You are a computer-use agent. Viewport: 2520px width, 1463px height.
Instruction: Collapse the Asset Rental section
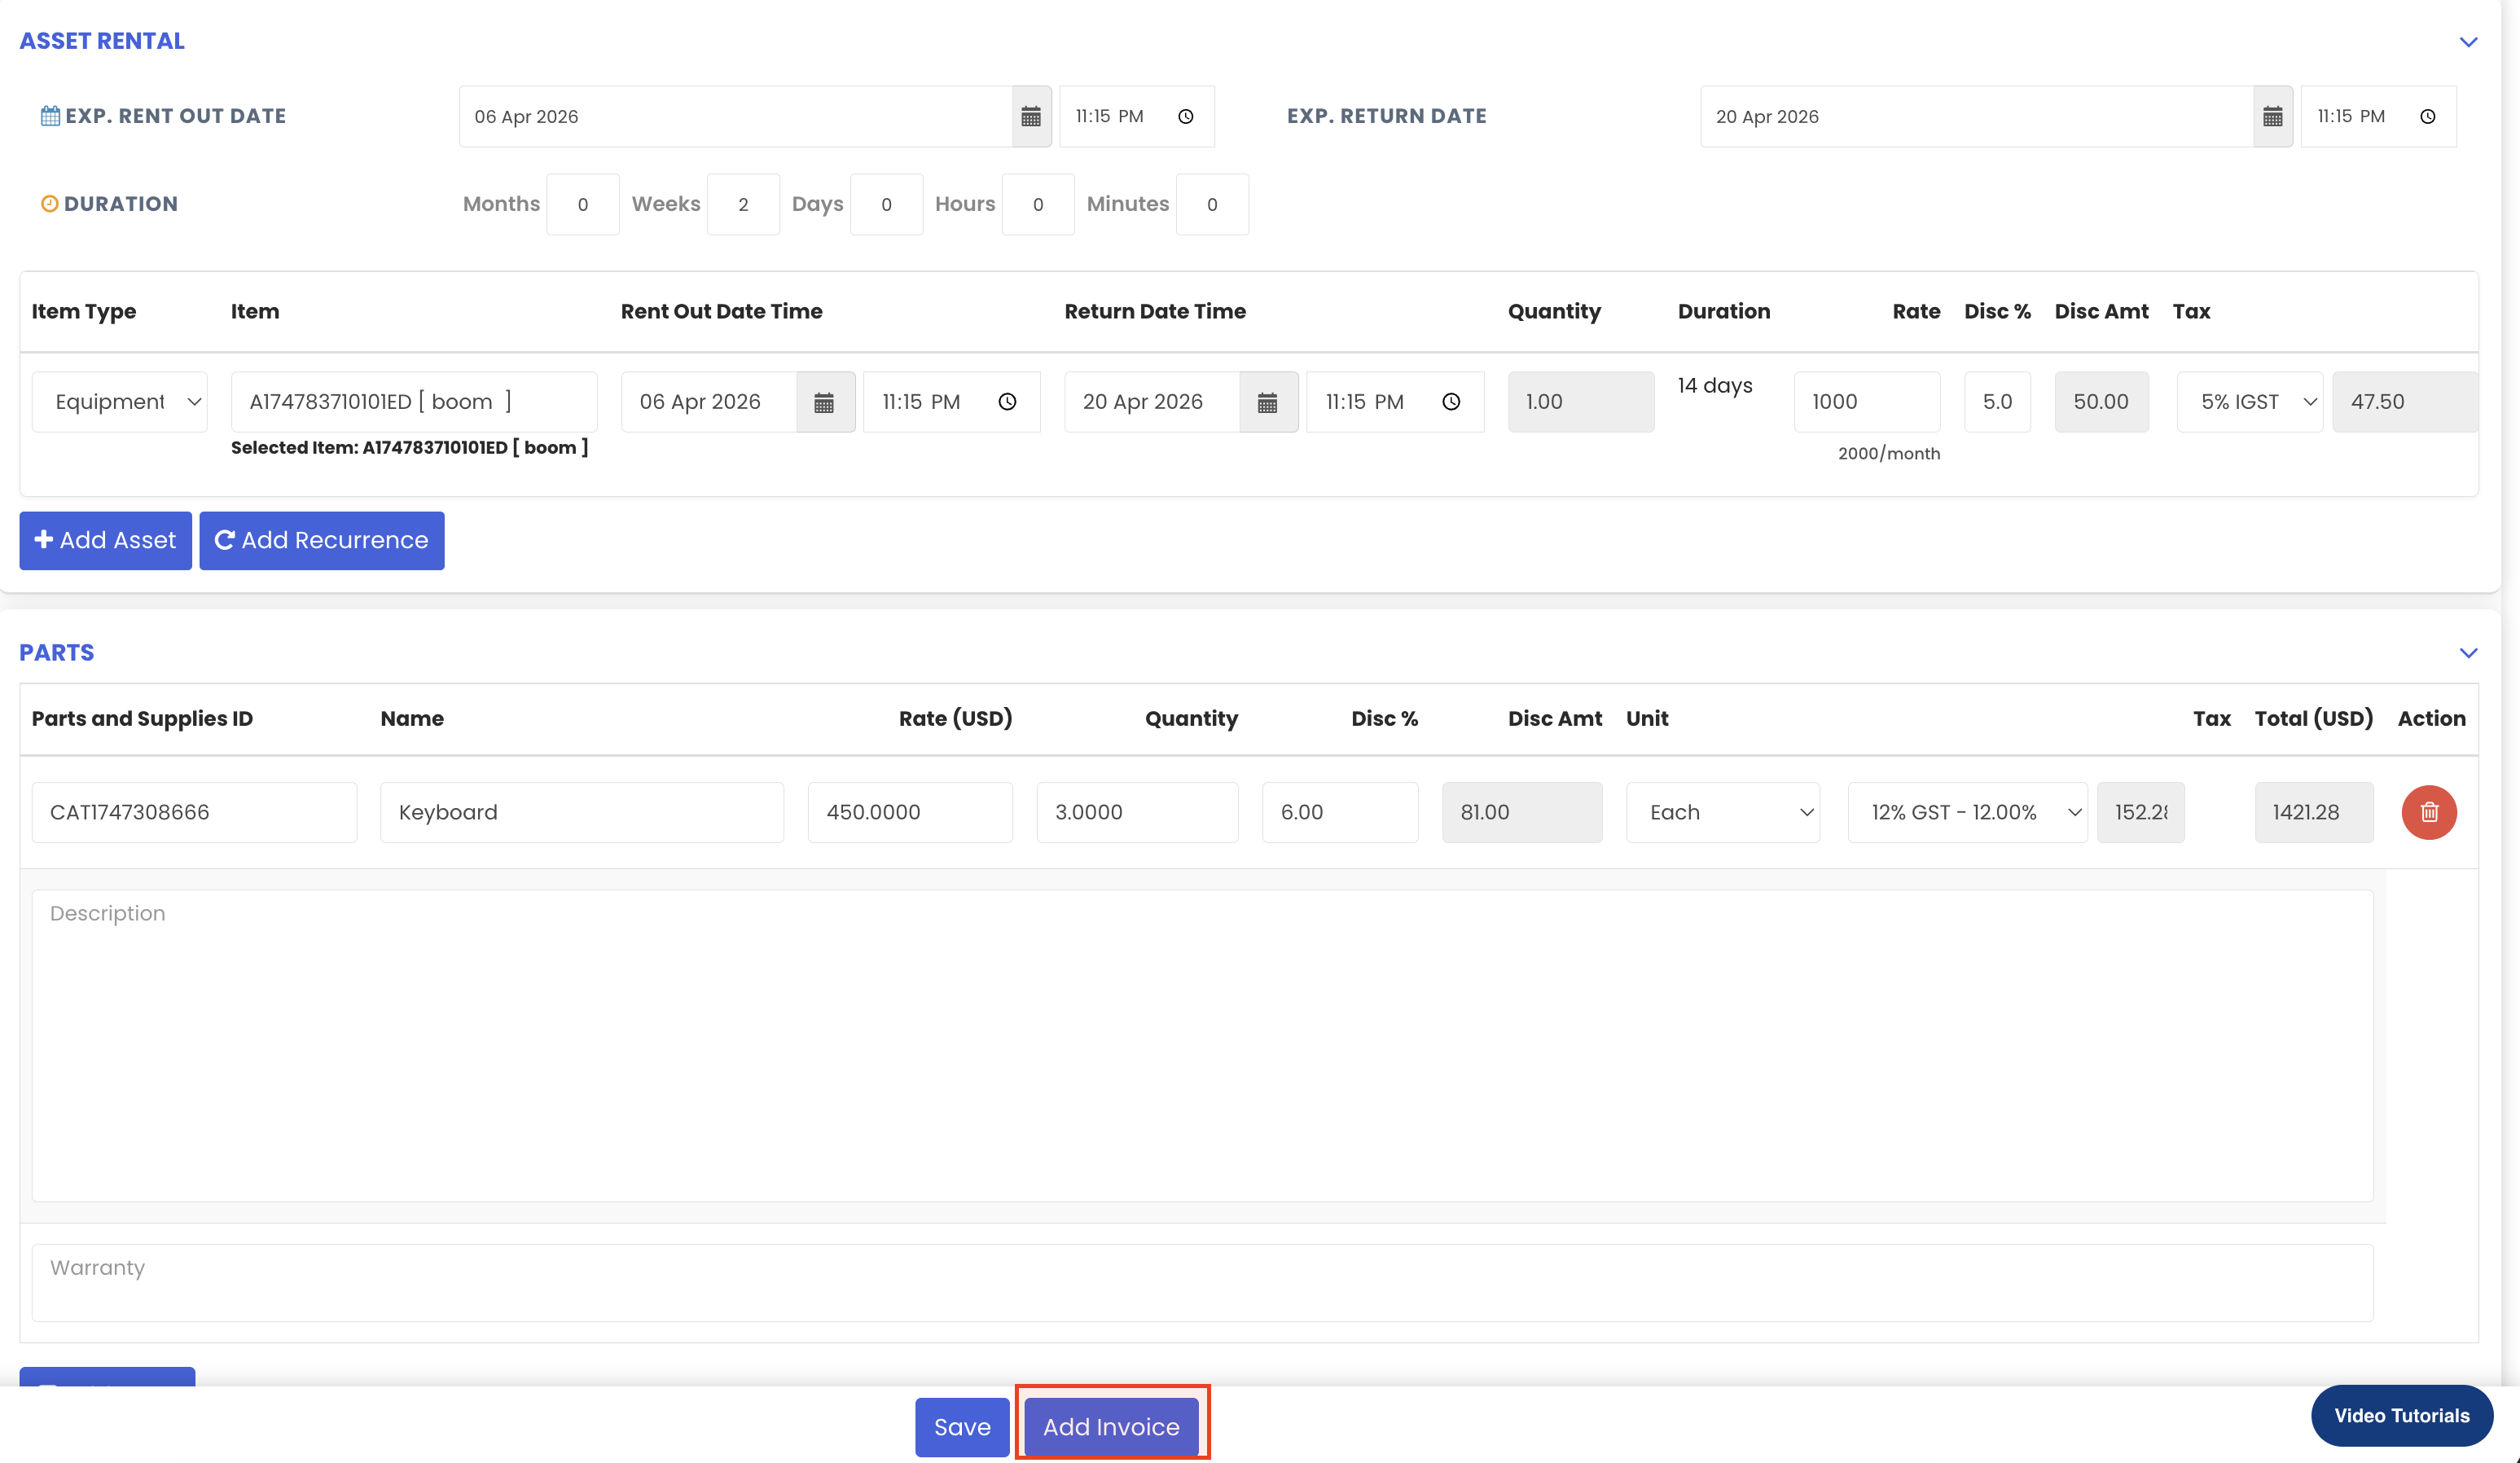pyautogui.click(x=2468, y=42)
